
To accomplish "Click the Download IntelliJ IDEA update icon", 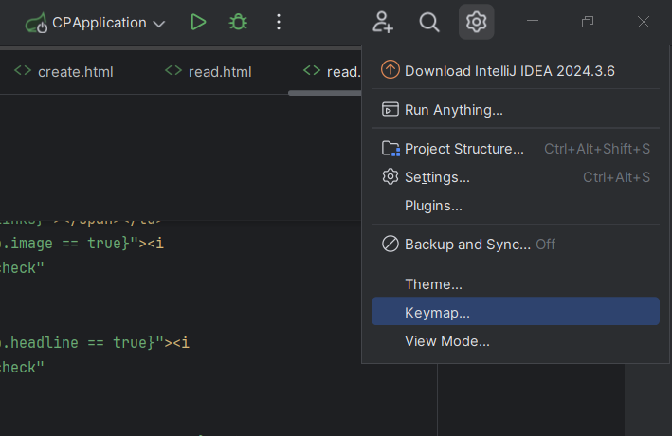I will (390, 69).
